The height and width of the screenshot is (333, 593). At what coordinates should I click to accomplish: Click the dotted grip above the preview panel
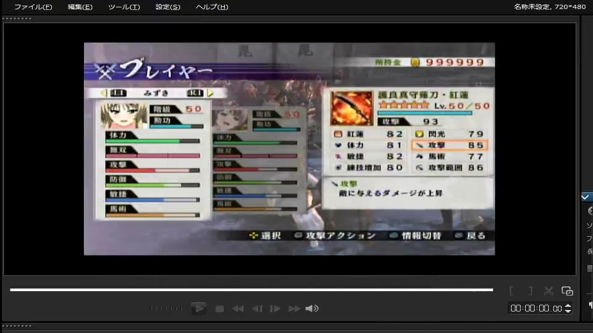(x=17, y=18)
